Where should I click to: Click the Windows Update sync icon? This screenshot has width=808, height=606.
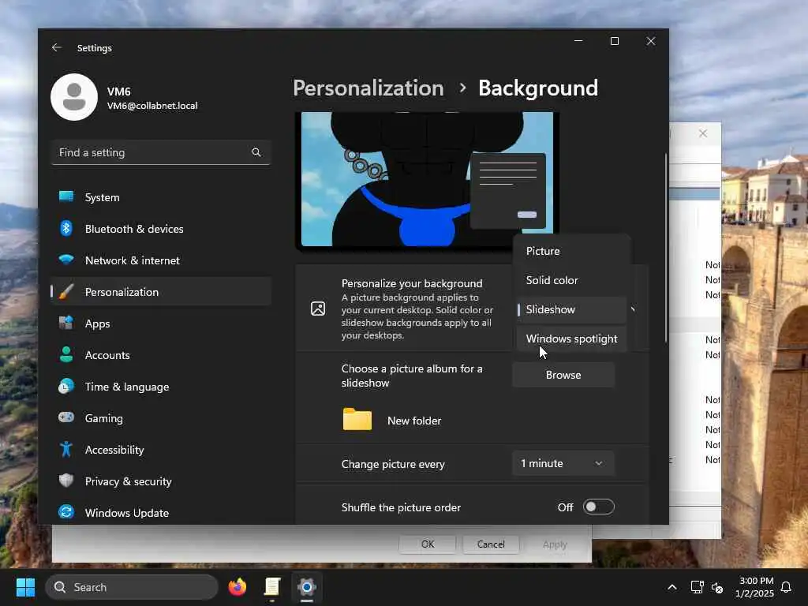pyautogui.click(x=66, y=512)
